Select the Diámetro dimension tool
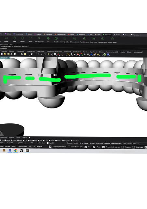This screenshot has height=209, width=147. (x=22, y=39)
